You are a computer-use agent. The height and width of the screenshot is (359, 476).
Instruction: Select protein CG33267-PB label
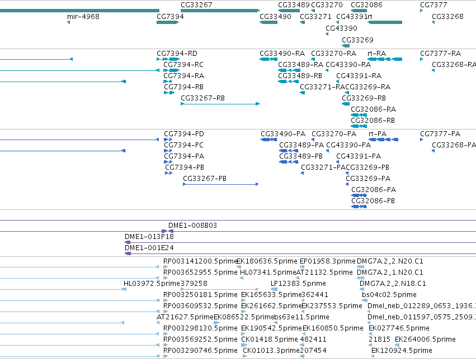(205, 179)
